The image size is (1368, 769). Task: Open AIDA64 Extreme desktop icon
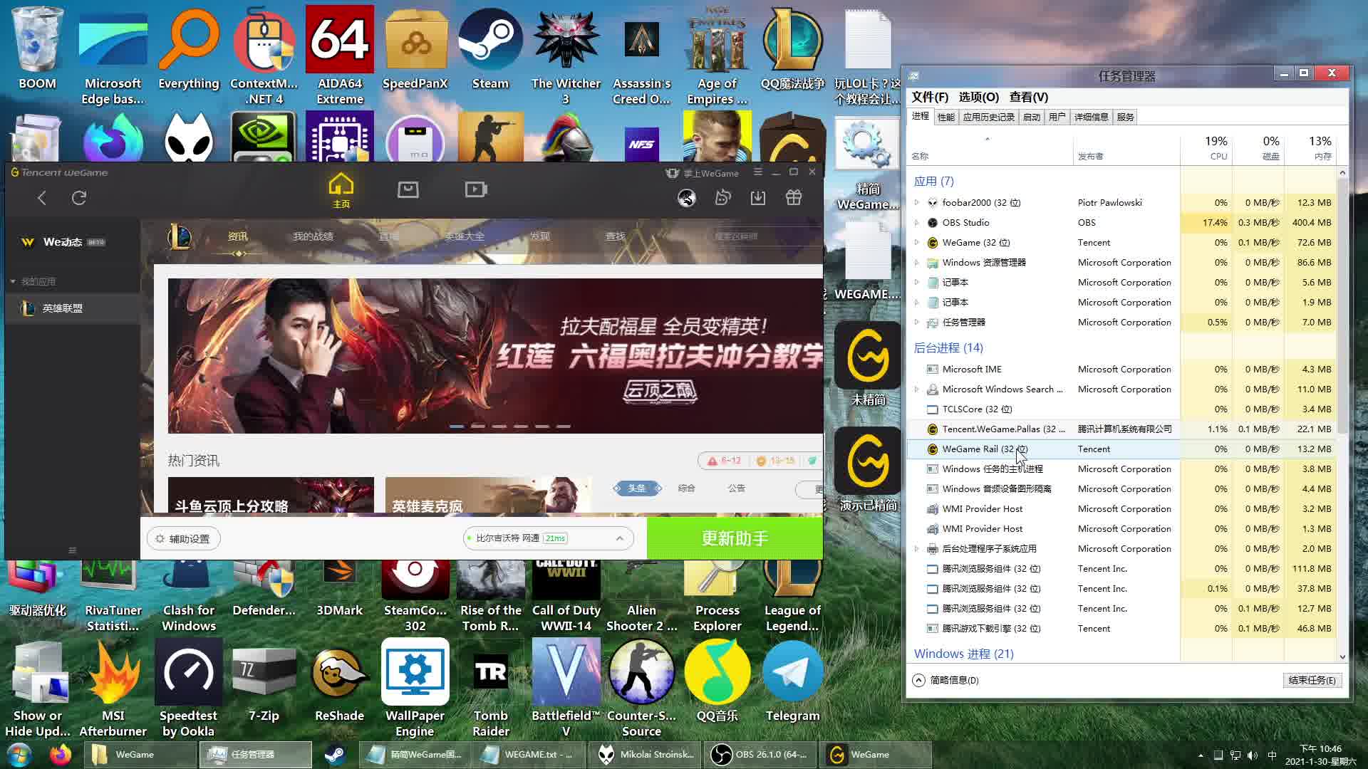[x=340, y=56]
